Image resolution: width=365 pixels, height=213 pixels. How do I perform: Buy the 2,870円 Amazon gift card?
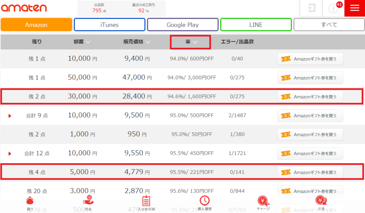click(x=310, y=191)
